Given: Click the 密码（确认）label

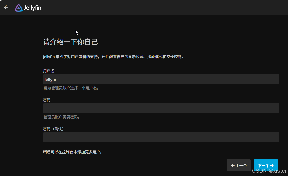Looking at the screenshot, I should (x=54, y=129).
